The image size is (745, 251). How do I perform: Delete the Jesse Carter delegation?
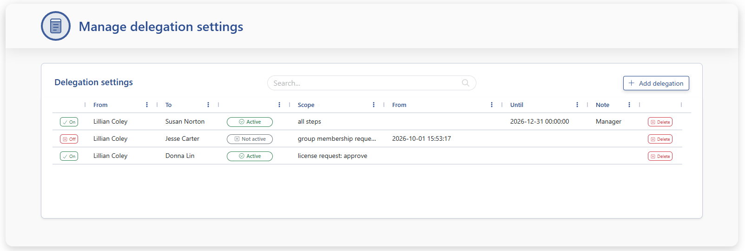pos(660,139)
